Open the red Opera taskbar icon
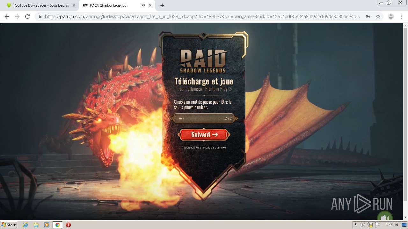The width and height of the screenshot is (408, 229). [x=68, y=225]
